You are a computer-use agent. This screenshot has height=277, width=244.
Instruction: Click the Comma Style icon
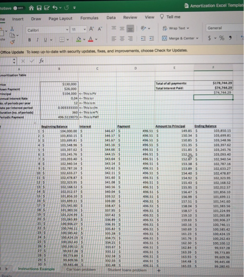tap(230, 38)
